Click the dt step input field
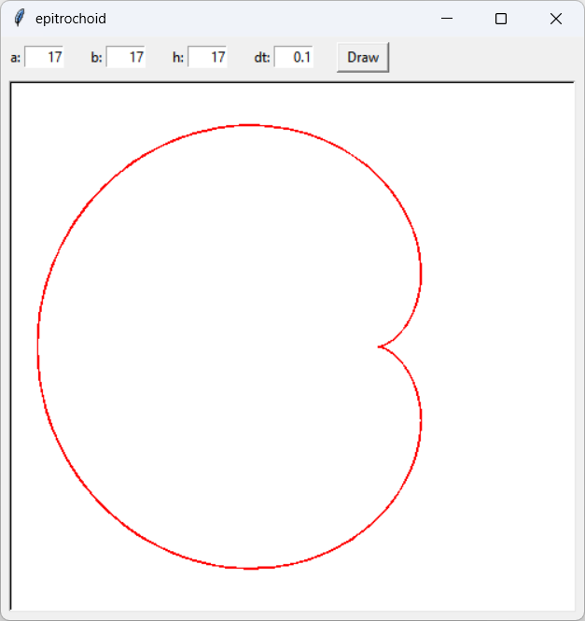The image size is (585, 621). click(x=294, y=57)
